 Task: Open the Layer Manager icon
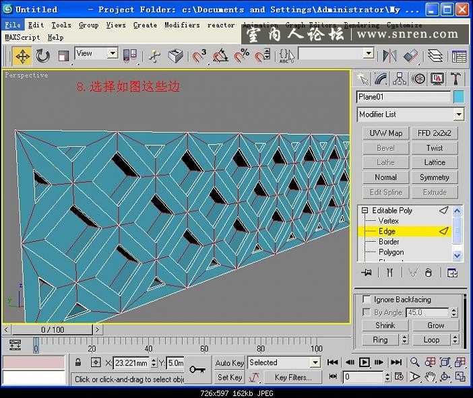pos(435,56)
